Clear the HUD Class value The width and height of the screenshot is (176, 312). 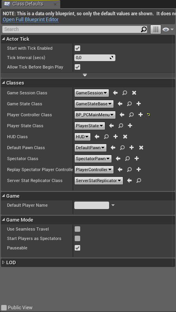[x=125, y=137]
